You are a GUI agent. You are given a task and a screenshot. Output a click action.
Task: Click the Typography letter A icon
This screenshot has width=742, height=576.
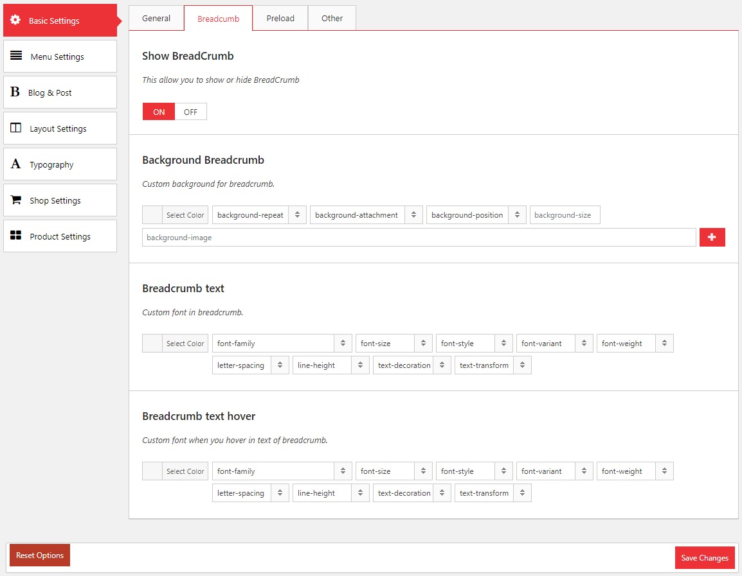click(x=15, y=164)
